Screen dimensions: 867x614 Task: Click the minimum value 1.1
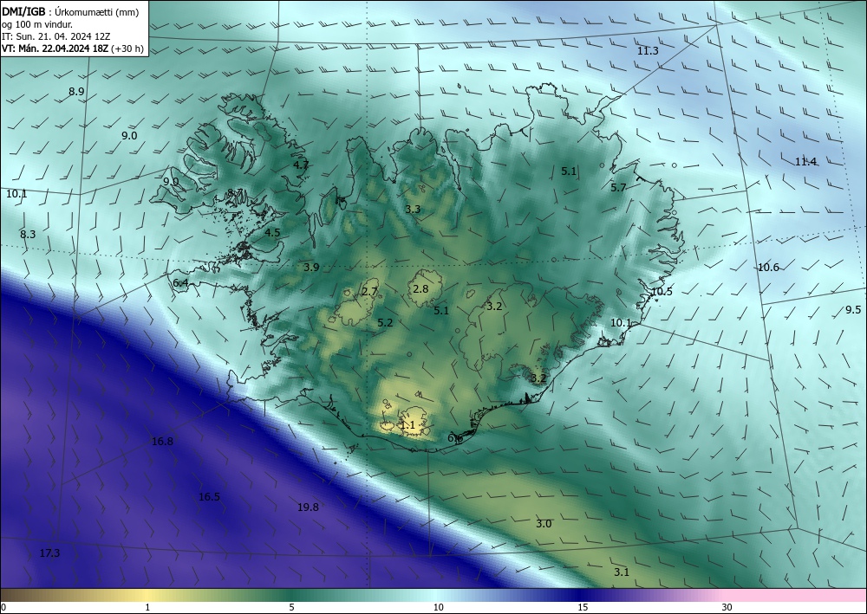coord(407,425)
